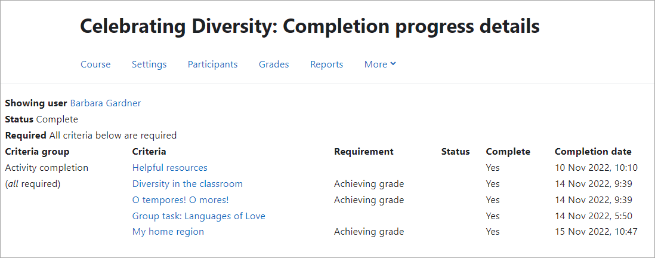Click the 15 Nov 2022, 10:47 completion date
Viewport: 655px width, 258px height.
[x=596, y=232]
